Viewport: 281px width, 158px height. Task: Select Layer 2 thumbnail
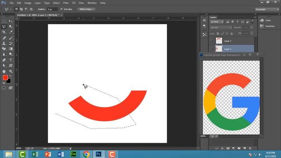point(219,41)
